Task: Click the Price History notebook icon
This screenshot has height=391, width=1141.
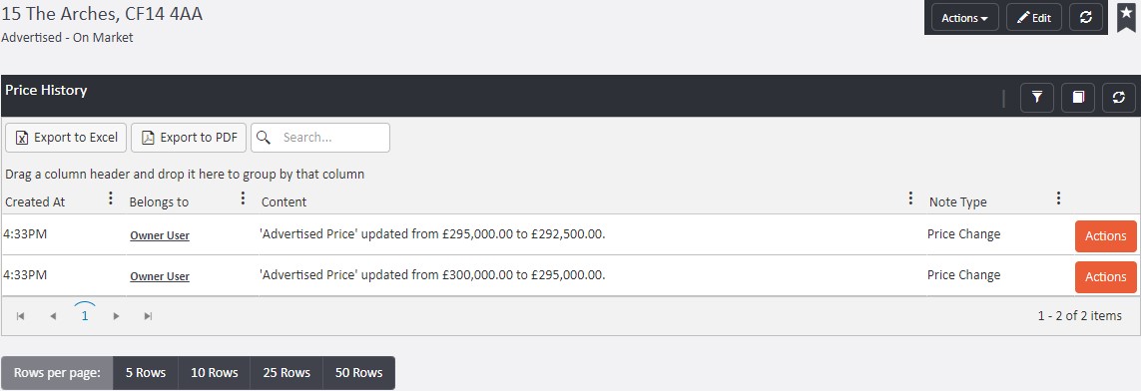Action: 1078,98
